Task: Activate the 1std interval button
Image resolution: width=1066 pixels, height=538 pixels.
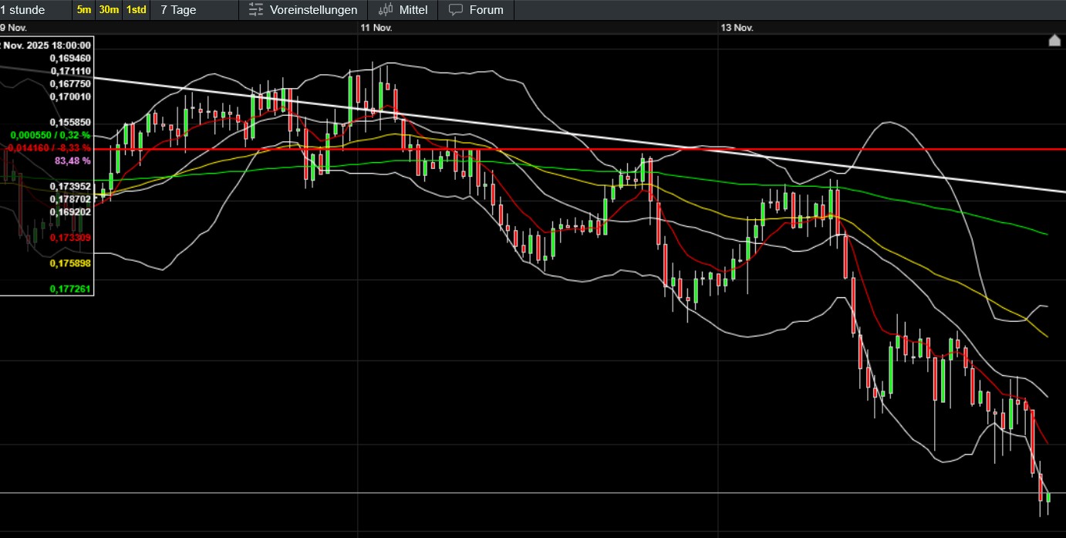Action: coord(137,10)
